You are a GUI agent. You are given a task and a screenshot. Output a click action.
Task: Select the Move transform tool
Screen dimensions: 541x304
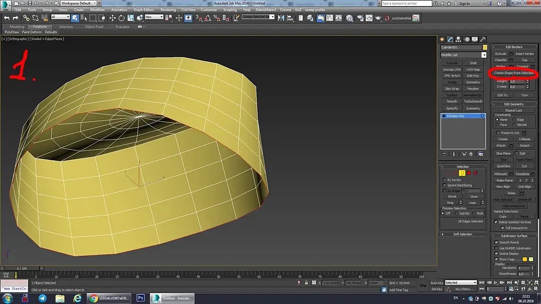(112, 18)
